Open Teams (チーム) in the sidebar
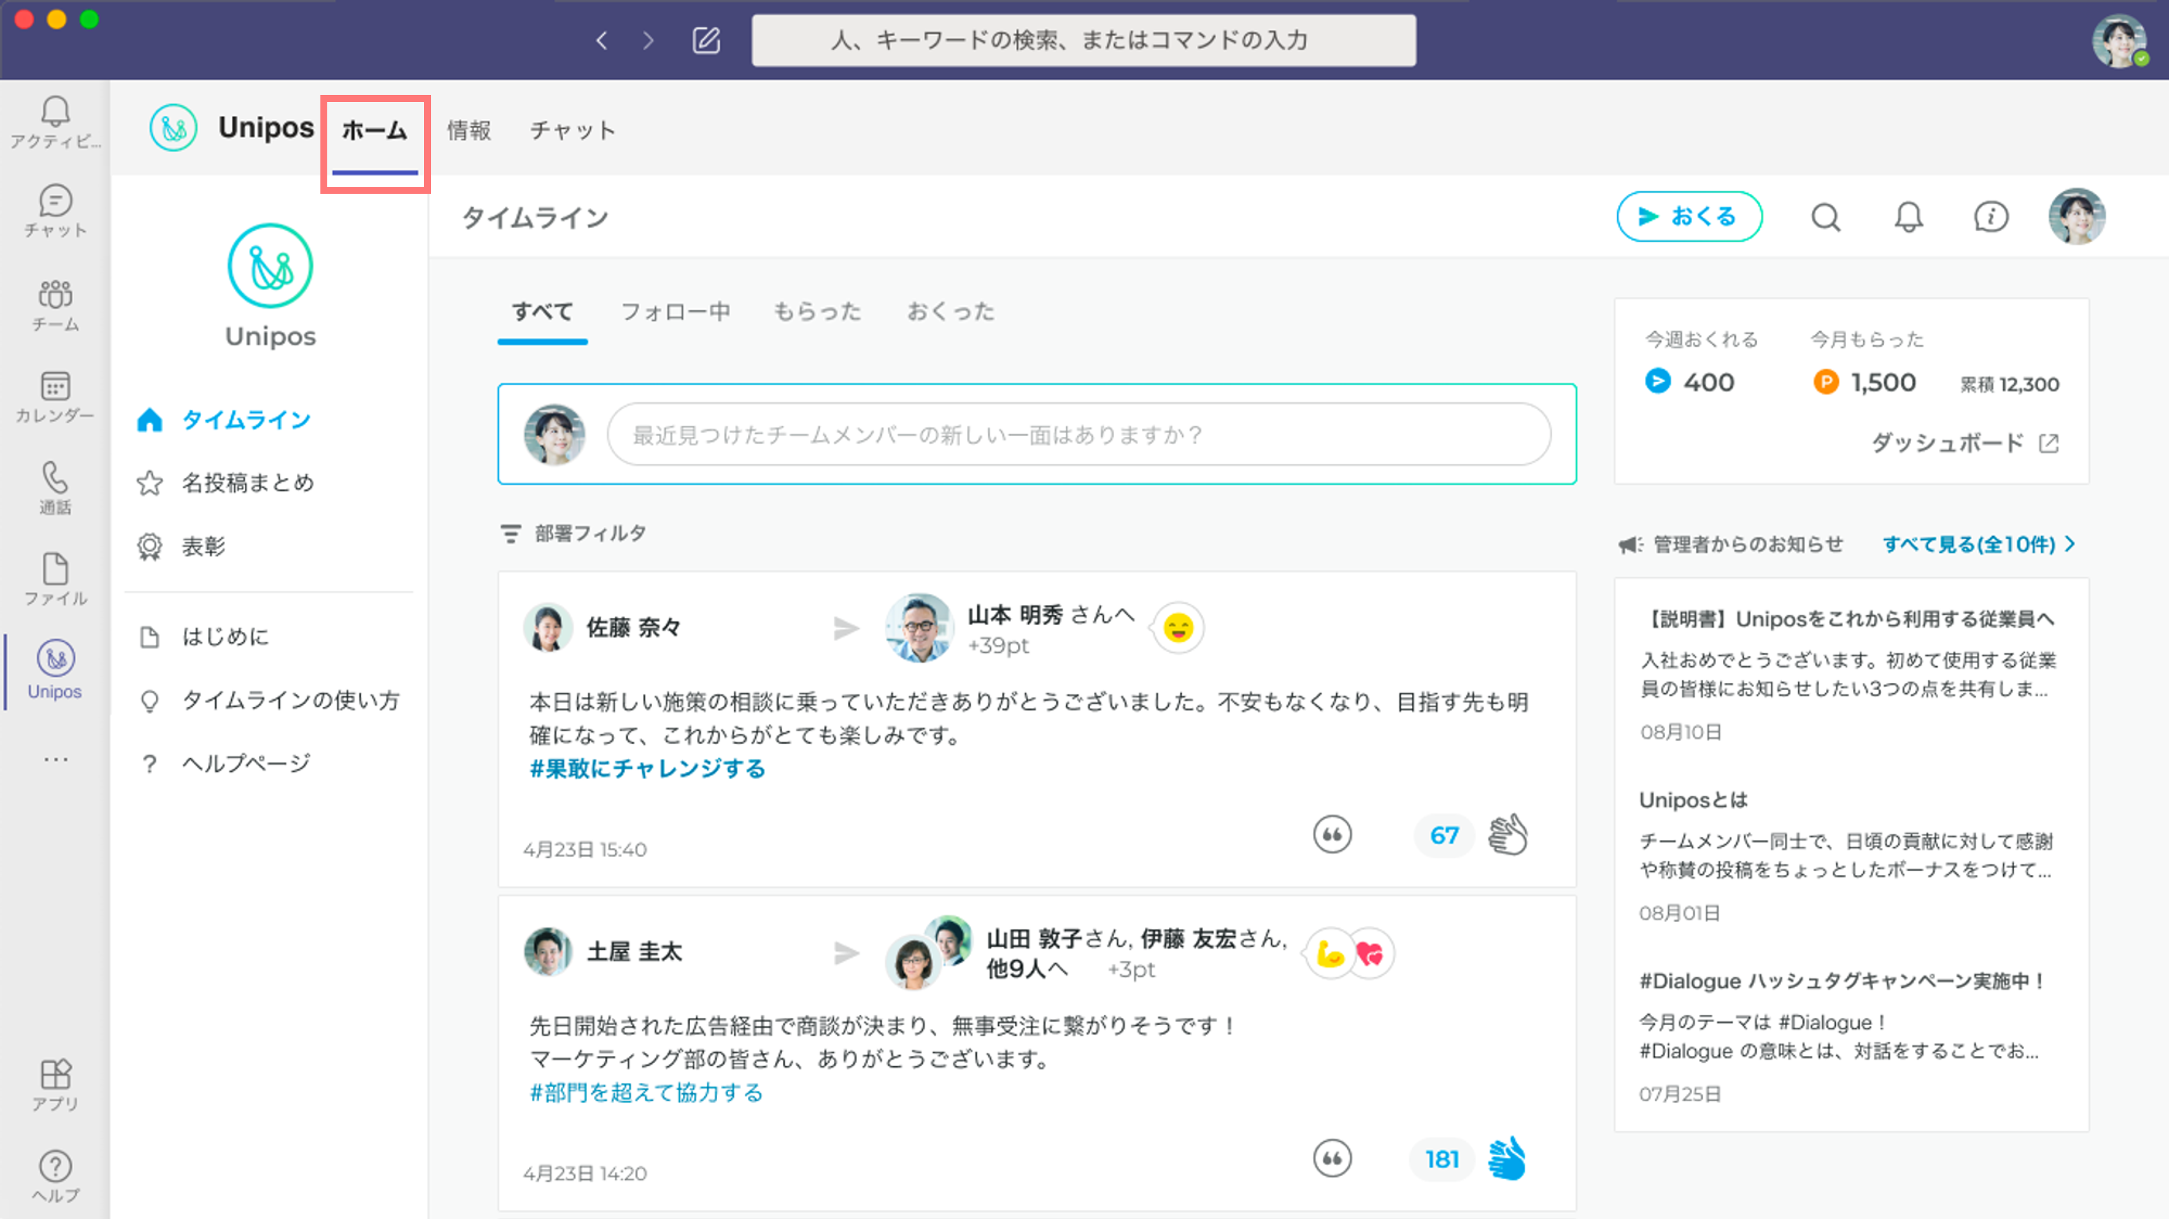This screenshot has width=2169, height=1219. 55,306
